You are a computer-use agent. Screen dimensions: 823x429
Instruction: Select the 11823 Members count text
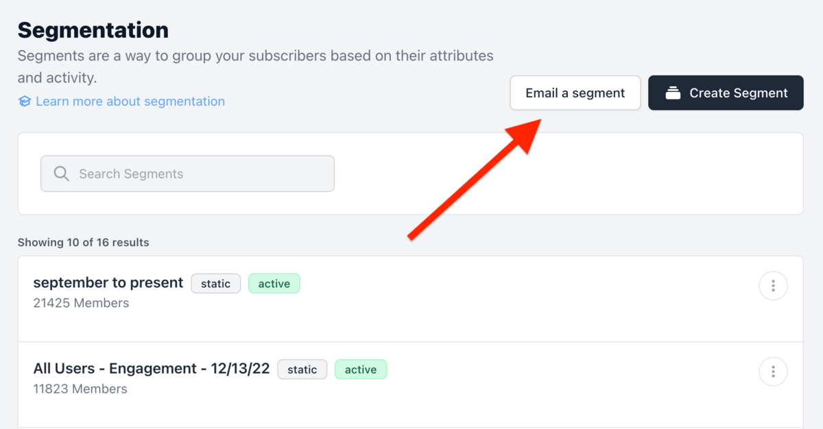click(80, 389)
